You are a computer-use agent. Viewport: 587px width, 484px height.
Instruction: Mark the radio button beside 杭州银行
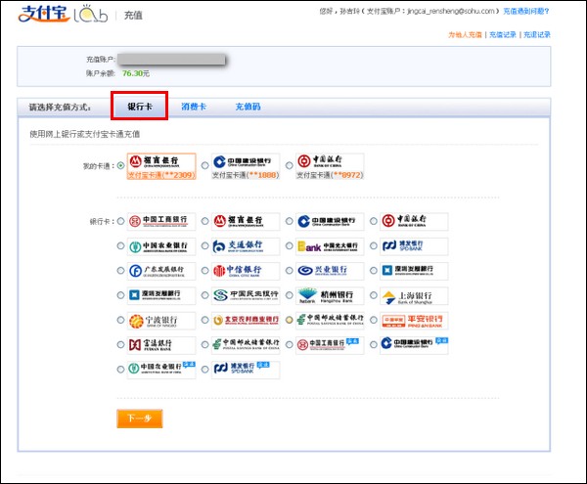[x=289, y=295]
